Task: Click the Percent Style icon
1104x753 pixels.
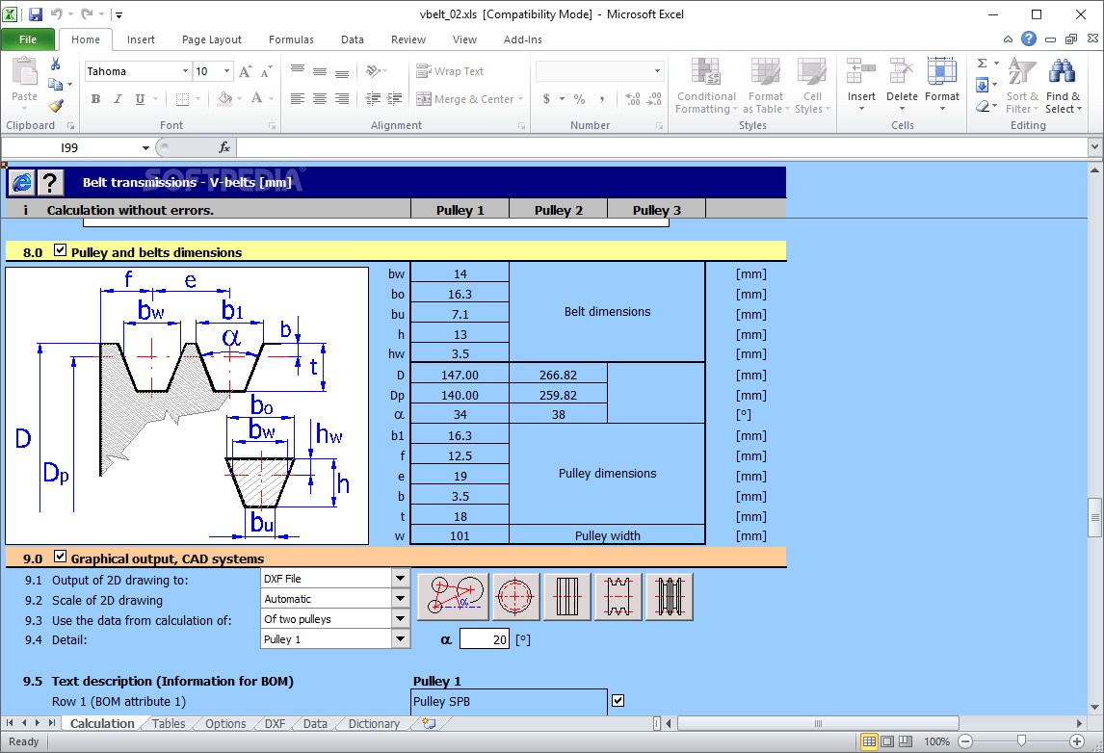Action: [580, 99]
